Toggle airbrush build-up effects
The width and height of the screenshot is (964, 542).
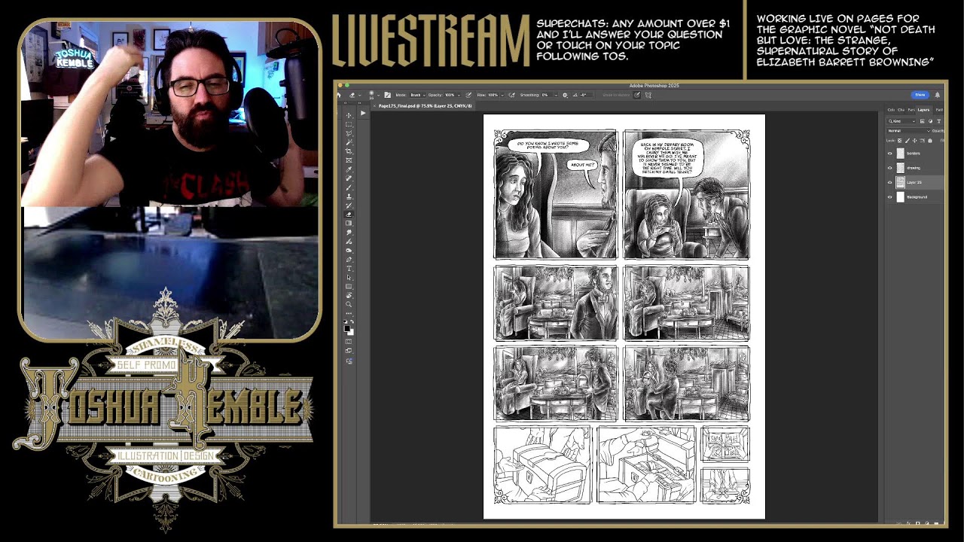click(x=512, y=95)
